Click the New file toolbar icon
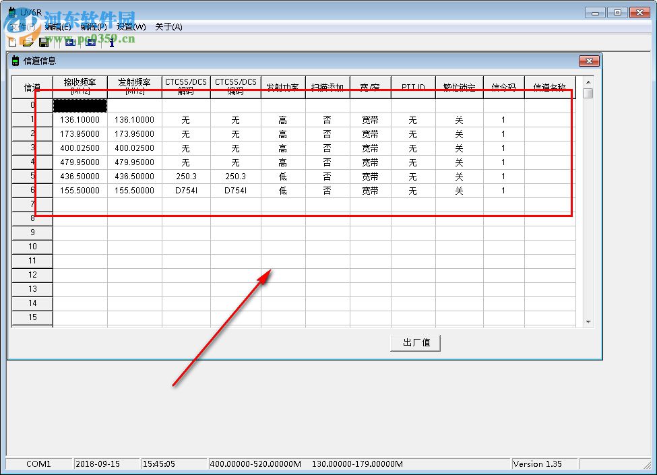The height and width of the screenshot is (475, 657). click(x=12, y=42)
